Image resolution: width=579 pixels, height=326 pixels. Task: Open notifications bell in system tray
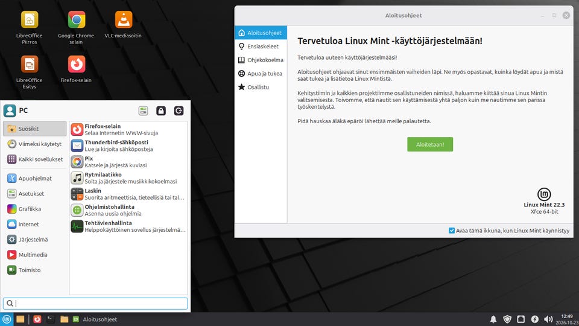(x=493, y=319)
